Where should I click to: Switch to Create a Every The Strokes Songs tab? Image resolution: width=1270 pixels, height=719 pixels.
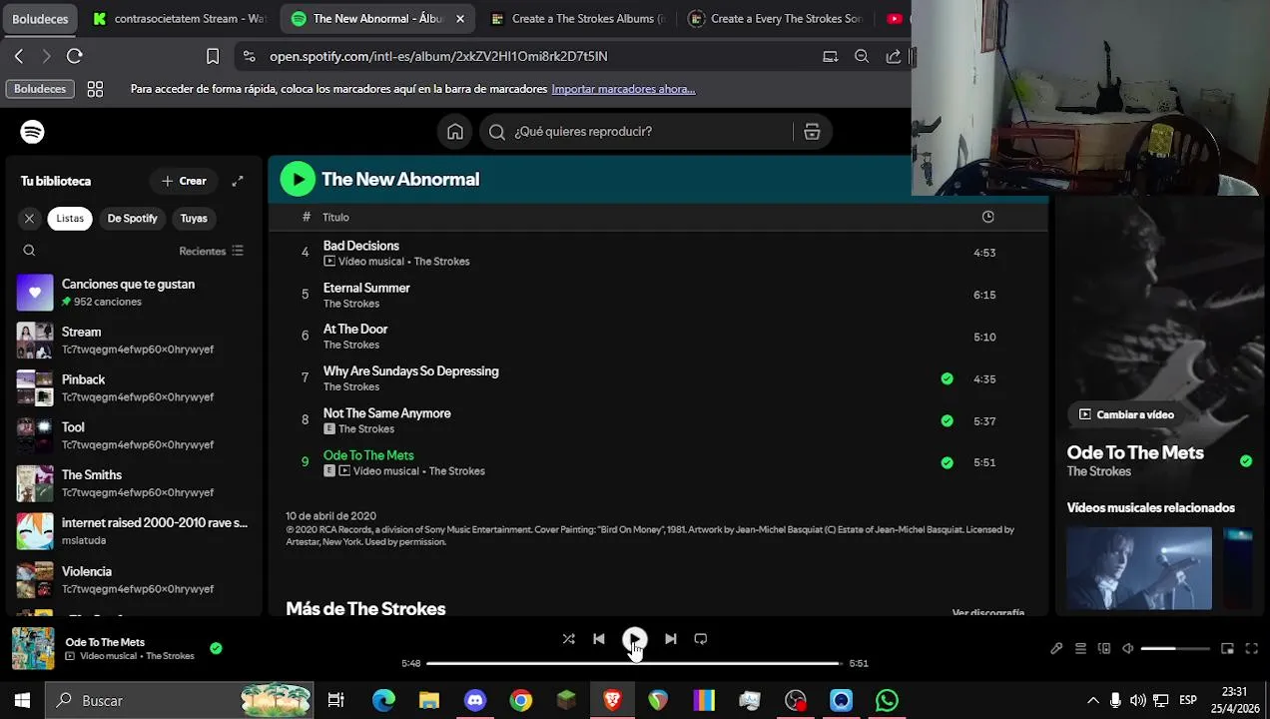[775, 19]
